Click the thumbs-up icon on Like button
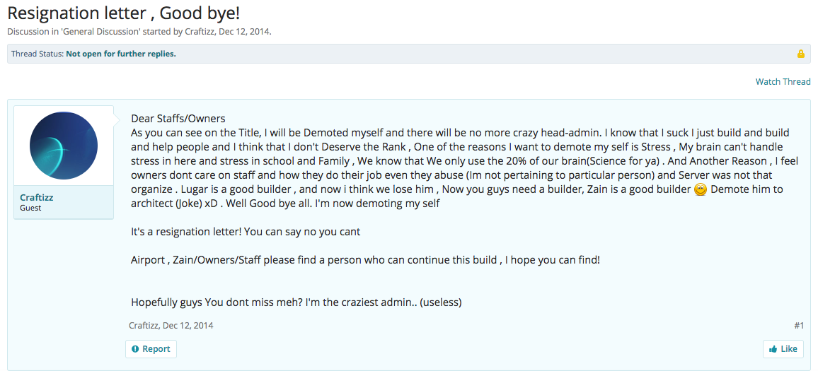 (x=773, y=349)
